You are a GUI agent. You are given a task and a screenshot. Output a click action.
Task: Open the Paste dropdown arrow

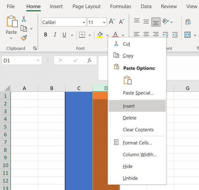(11, 38)
